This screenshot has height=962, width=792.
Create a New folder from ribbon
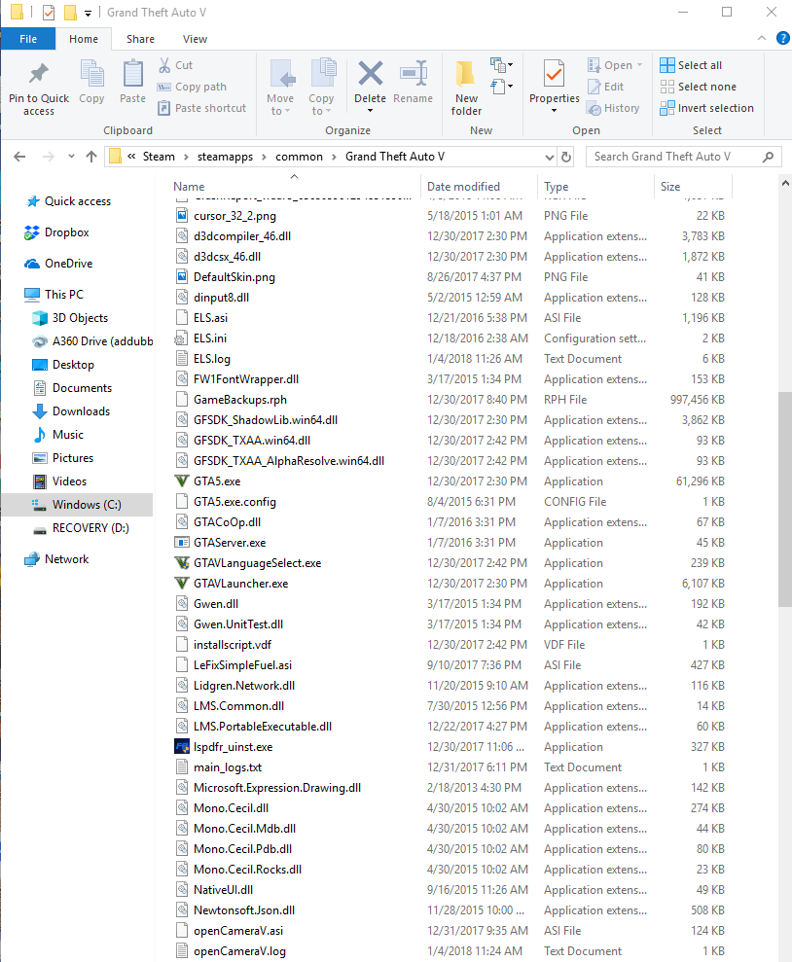[x=466, y=89]
